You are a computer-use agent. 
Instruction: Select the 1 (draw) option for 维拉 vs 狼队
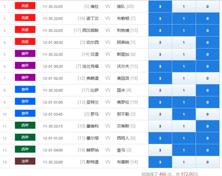[184, 6]
